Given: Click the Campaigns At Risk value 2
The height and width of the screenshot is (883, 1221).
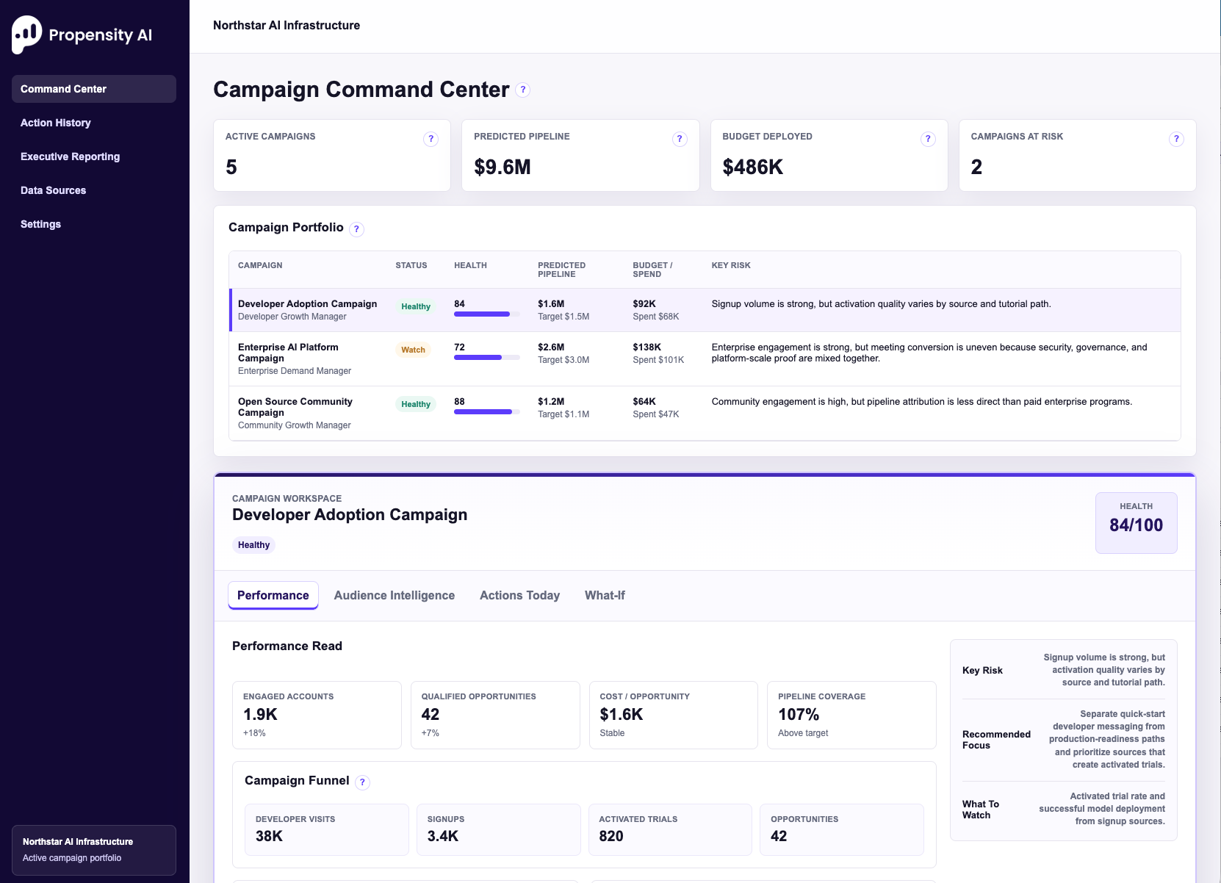Looking at the screenshot, I should pos(976,167).
